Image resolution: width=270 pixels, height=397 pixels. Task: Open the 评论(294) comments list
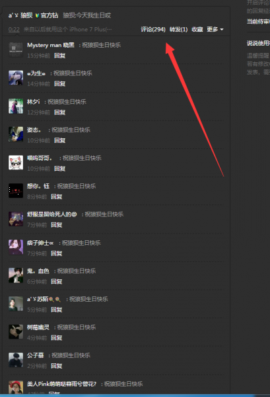pos(152,29)
